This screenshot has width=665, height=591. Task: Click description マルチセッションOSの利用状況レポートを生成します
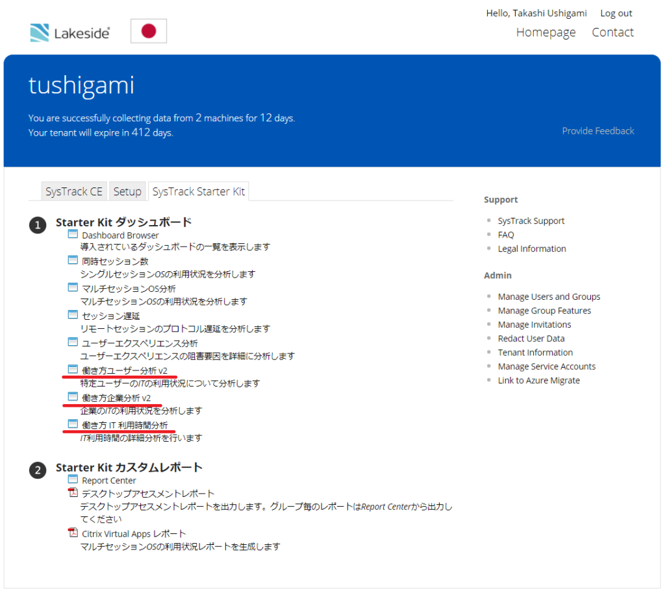(181, 547)
